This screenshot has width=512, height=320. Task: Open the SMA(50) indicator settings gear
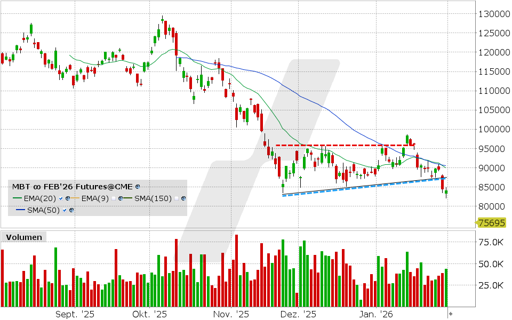[71, 210]
